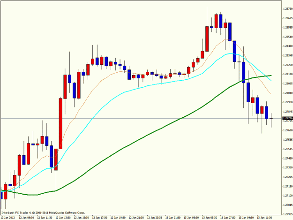Click the 1.27265 price axis label
Image resolution: width=293 pixels, height=220 pixels.
(288, 177)
